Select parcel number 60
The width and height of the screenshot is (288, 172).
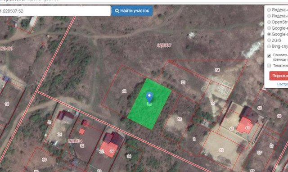tap(279, 116)
